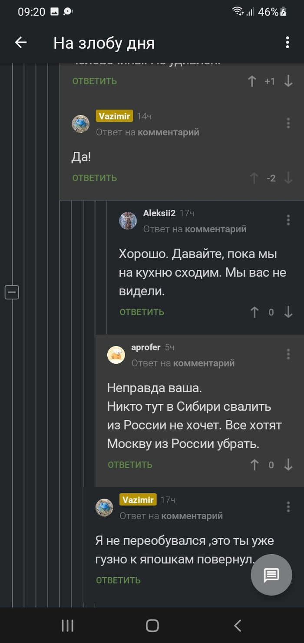This screenshot has height=643, width=304.
Task: Open options menu for aprofer's comment
Action: pyautogui.click(x=288, y=354)
